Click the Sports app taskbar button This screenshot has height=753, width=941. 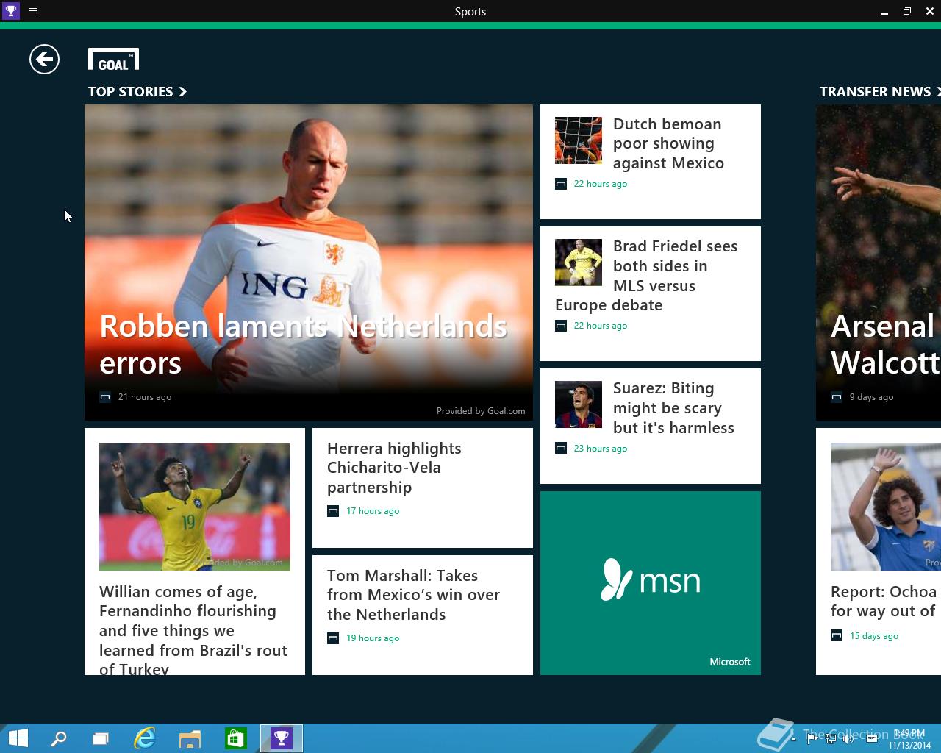point(282,738)
